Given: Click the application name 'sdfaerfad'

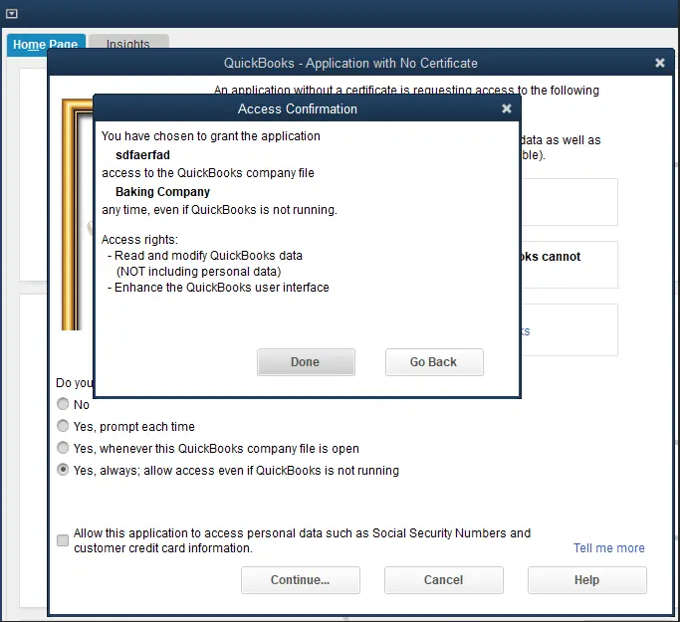Looking at the screenshot, I should click(142, 154).
